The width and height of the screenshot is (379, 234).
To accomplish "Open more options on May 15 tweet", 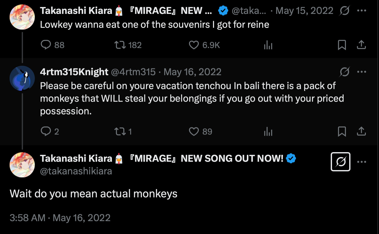I will [362, 11].
